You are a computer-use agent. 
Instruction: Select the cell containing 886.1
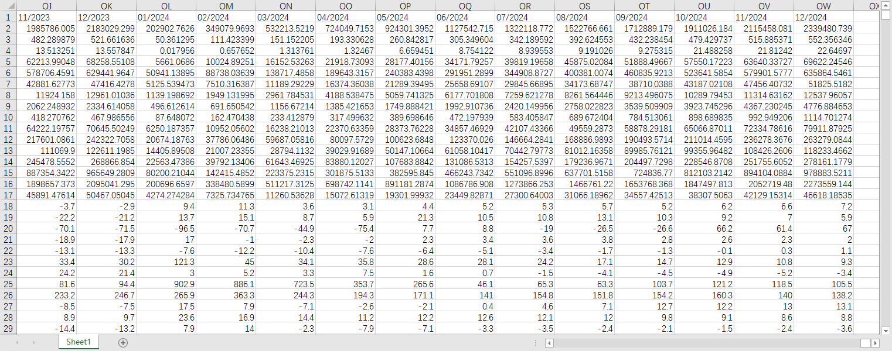(226, 284)
